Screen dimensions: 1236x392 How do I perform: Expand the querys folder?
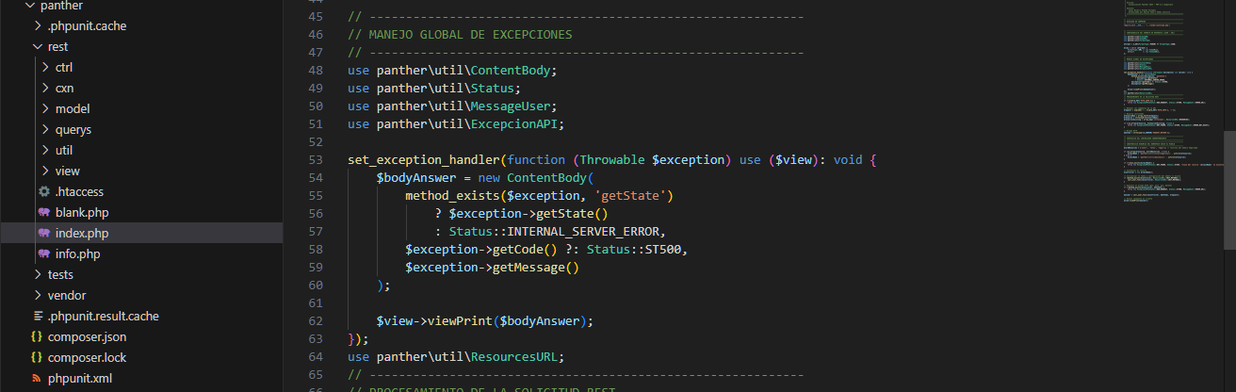point(46,129)
